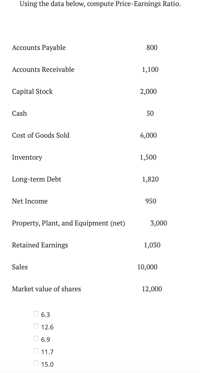Click the question title text
200x373 pixels.
coord(100,4)
